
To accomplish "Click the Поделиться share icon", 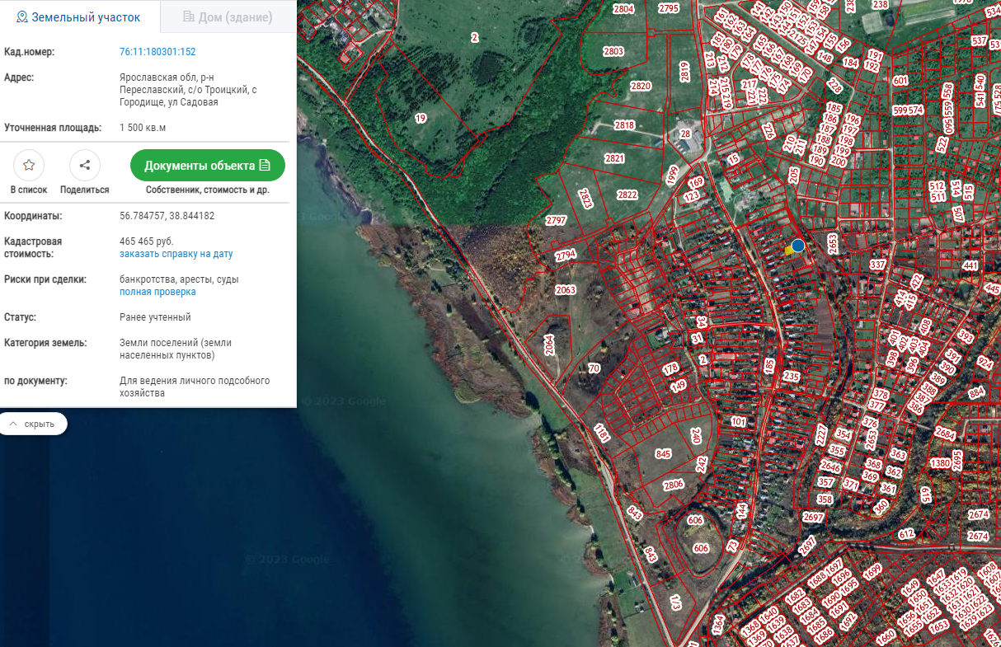I will tap(85, 166).
